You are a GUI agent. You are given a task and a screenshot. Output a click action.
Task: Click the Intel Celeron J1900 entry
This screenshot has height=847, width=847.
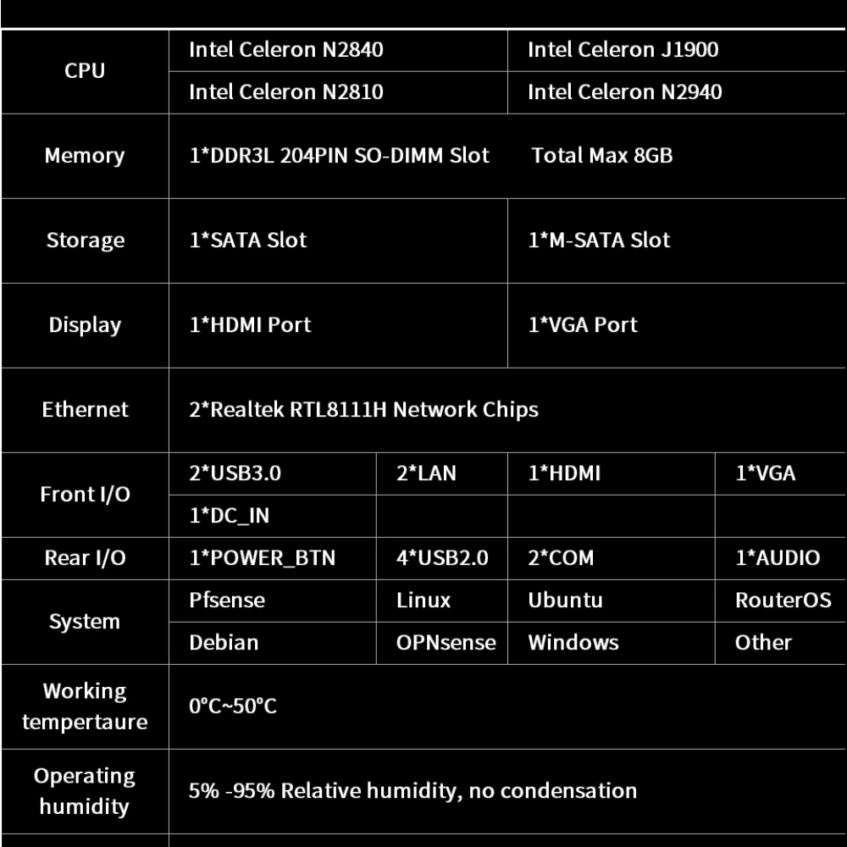point(623,50)
